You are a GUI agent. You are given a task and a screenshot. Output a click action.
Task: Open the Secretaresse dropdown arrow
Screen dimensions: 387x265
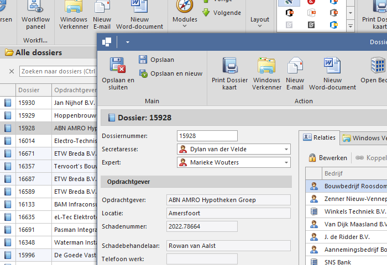286,150
